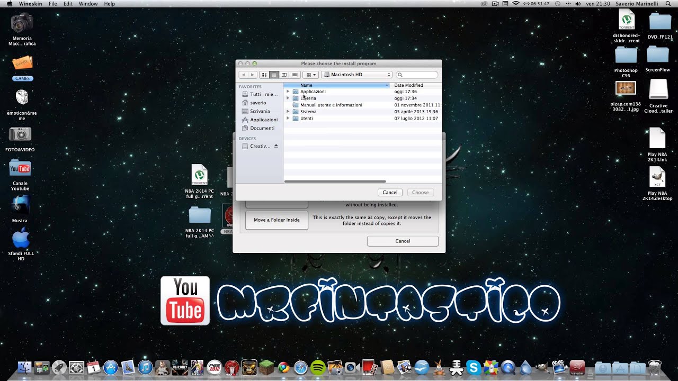Open the File menu
This screenshot has width=678, height=381.
[x=53, y=4]
